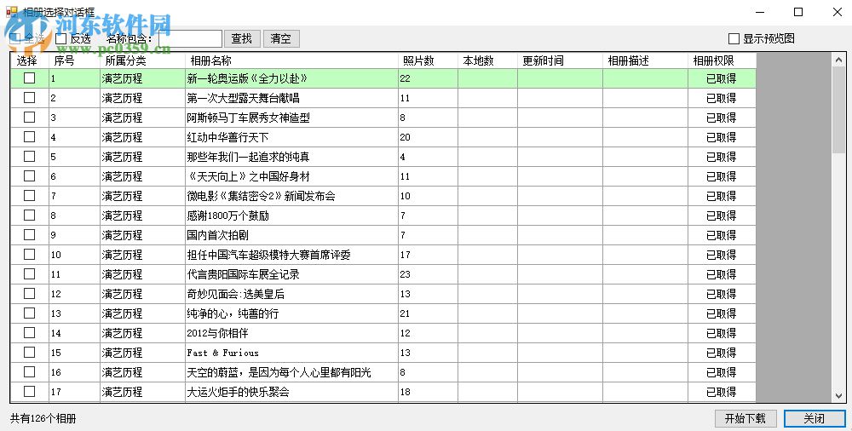This screenshot has height=431, width=852.
Task: Check the box for 红动中华善行天下
Action: (x=29, y=137)
